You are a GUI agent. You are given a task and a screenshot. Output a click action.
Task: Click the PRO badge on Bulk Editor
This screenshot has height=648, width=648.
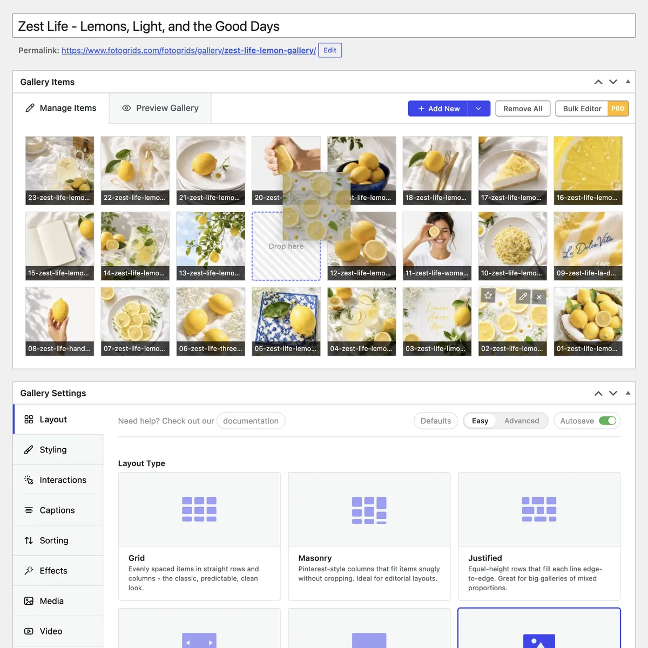click(618, 109)
